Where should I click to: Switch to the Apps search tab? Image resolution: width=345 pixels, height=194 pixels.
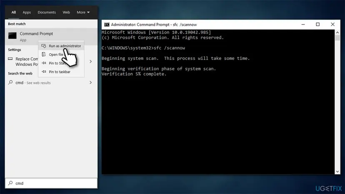(x=27, y=12)
